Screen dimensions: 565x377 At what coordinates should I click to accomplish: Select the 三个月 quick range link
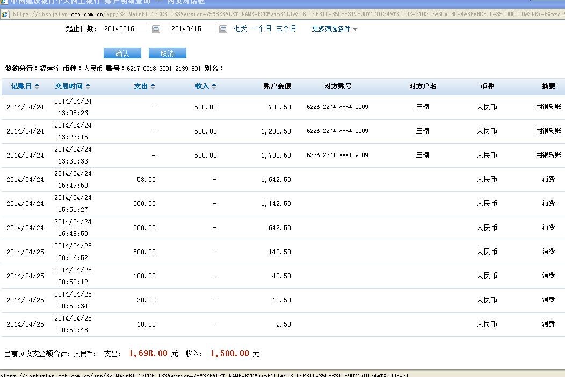(x=286, y=28)
